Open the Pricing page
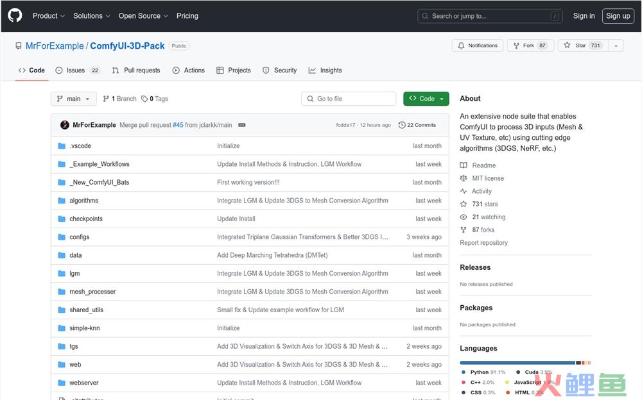Viewport: 642px width, 400px height. [x=187, y=16]
